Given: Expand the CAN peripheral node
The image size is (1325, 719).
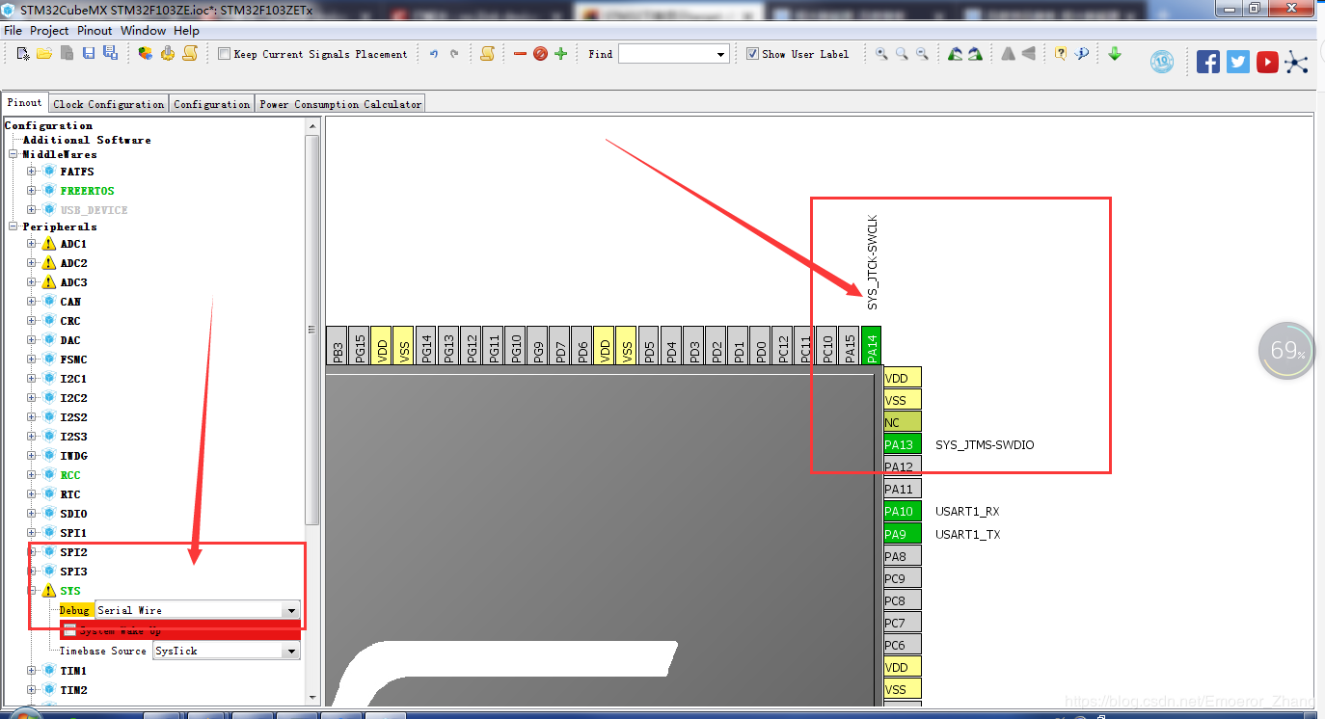Looking at the screenshot, I should (x=32, y=302).
